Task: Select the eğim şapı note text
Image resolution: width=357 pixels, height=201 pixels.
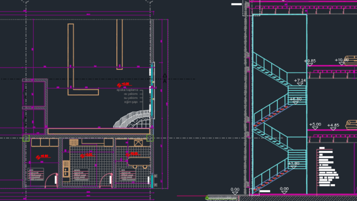Action: coord(131,102)
